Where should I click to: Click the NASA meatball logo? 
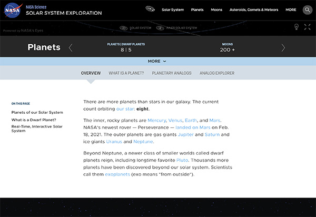click(13, 11)
